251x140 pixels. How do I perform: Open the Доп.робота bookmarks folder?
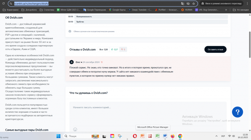(29, 10)
